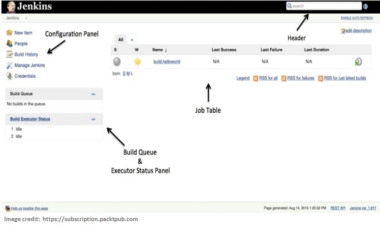
Task: Click the grey status ball of build.helloworld
Action: 117,62
